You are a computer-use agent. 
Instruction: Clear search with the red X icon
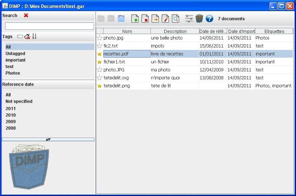click(x=26, y=15)
